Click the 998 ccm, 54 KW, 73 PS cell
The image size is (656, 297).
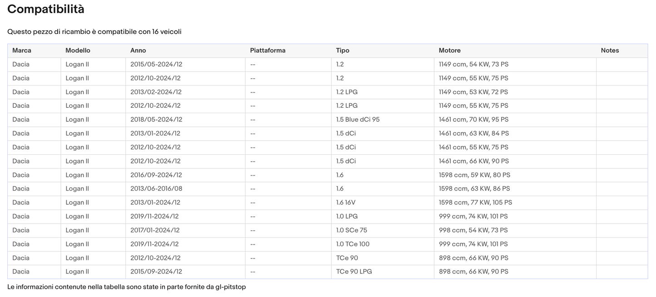point(473,230)
